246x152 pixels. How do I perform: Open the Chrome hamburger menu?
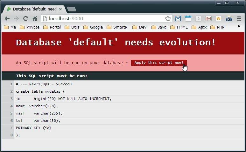(239, 19)
